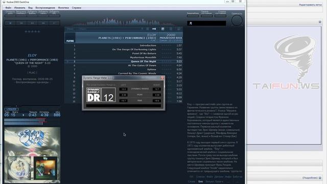Click the Random track button

click(x=55, y=23)
